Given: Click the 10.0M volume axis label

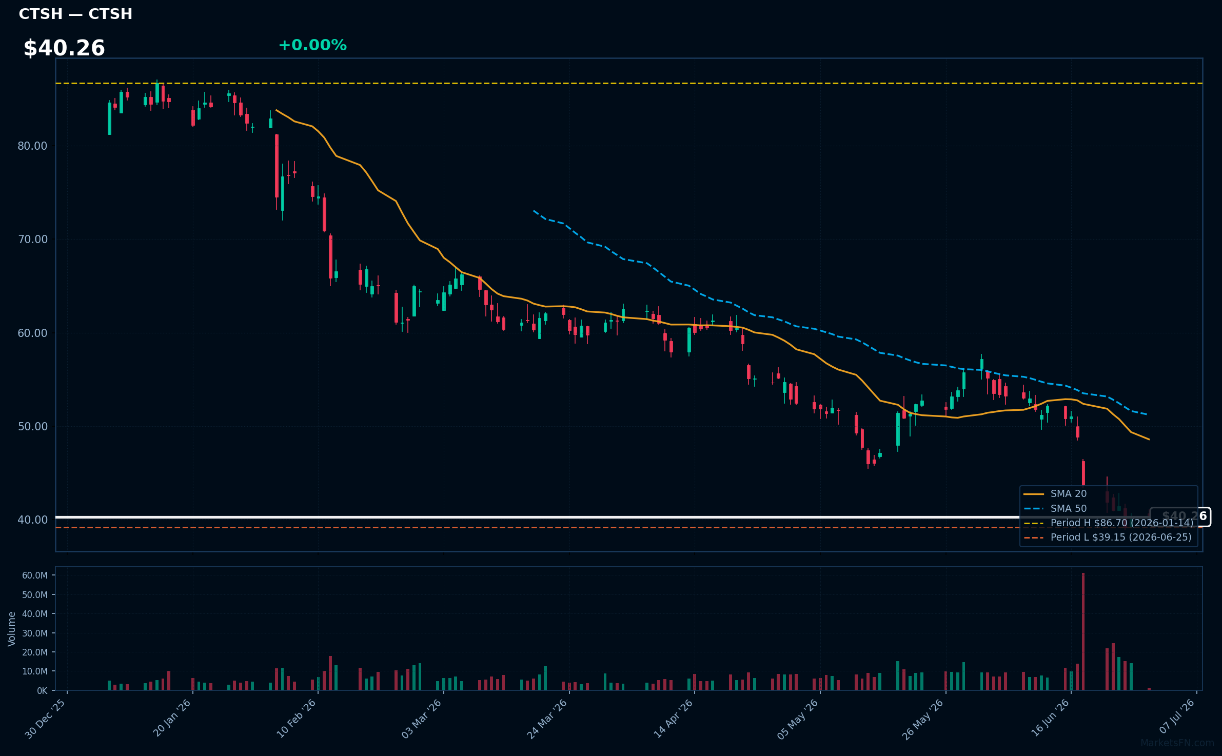Looking at the screenshot, I should [35, 671].
